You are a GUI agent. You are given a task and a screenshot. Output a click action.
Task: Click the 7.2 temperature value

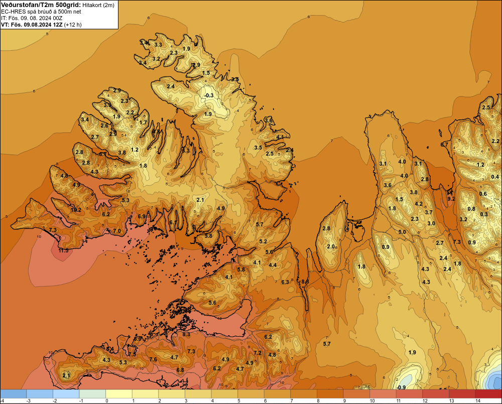258,353
